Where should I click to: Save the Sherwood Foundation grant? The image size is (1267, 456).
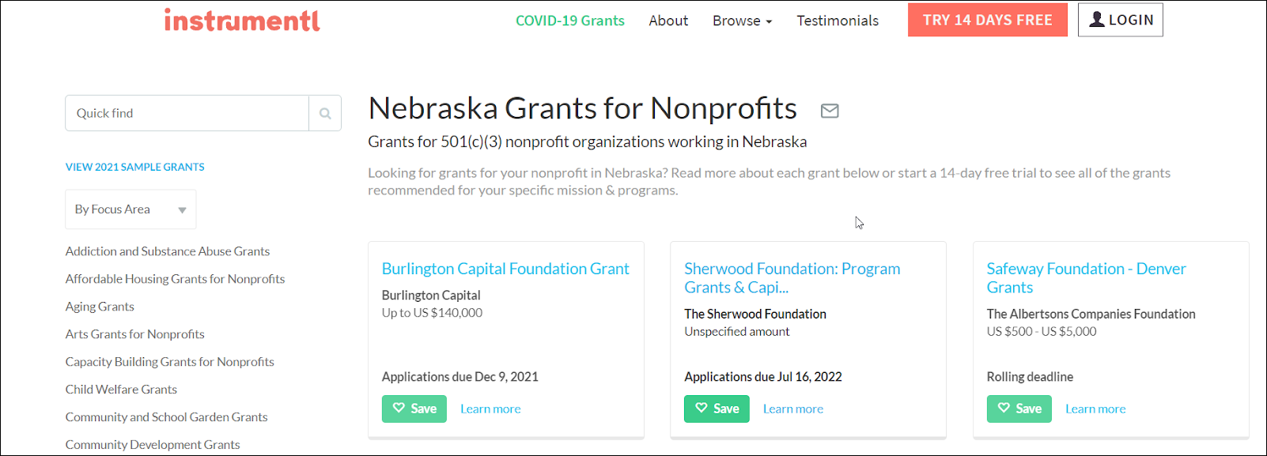[x=716, y=409]
